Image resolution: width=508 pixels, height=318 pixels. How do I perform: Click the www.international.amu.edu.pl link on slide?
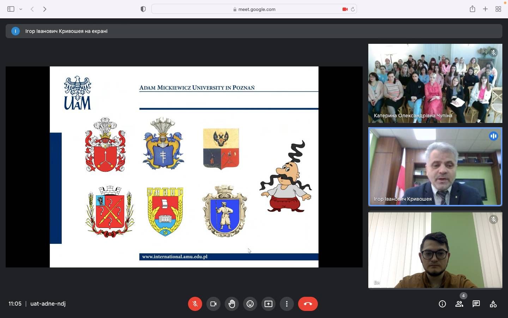click(175, 257)
